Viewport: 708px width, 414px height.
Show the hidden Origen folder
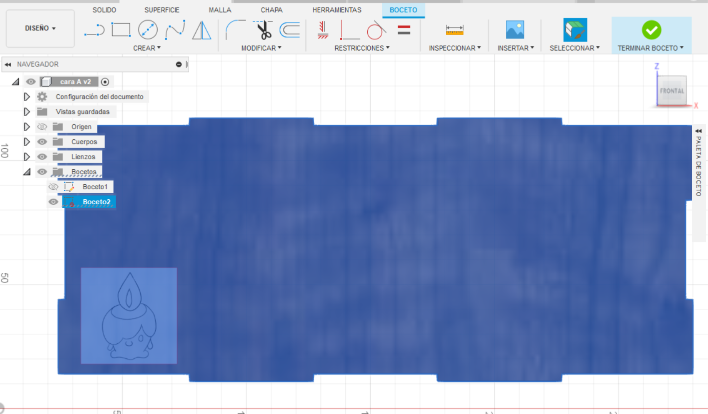click(42, 127)
